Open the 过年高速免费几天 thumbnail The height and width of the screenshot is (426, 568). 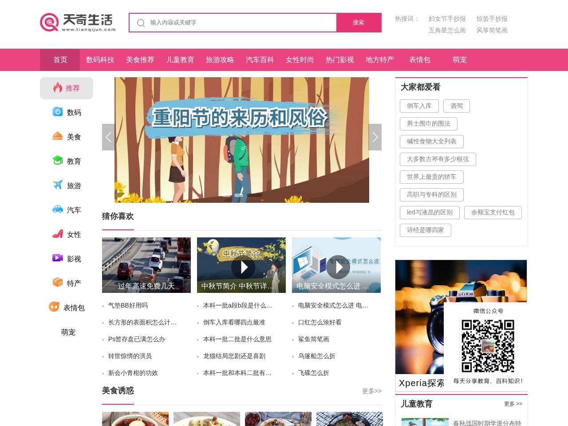tap(146, 265)
